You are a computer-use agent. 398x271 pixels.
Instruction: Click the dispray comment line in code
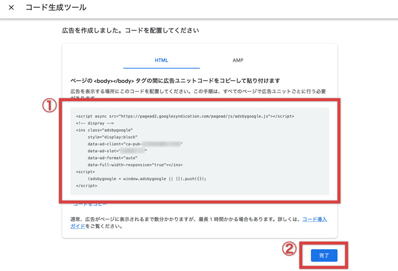[x=95, y=123]
